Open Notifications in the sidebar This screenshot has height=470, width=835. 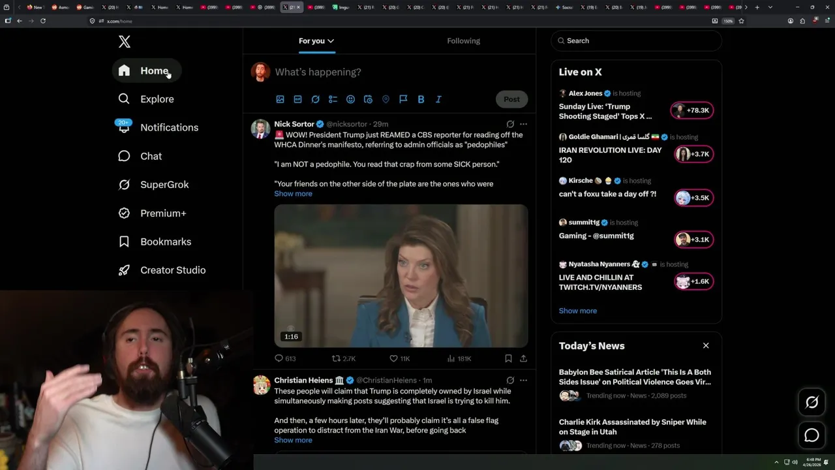(x=158, y=127)
